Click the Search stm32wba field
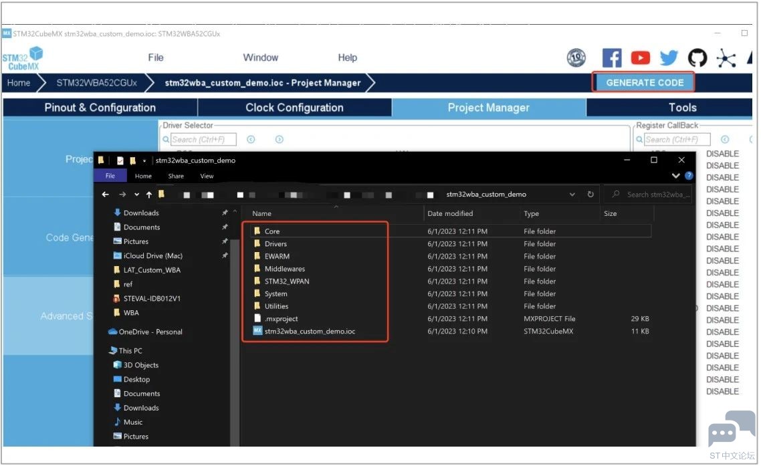Image resolution: width=761 pixels, height=466 pixels. point(648,195)
